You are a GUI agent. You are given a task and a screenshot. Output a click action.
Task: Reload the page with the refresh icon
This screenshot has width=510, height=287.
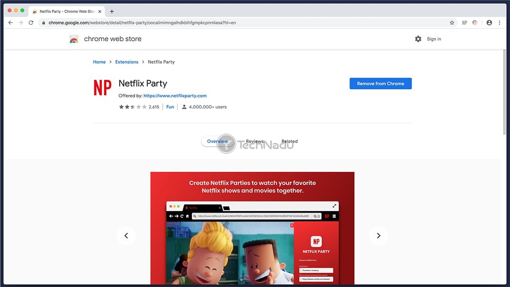[x=31, y=23]
